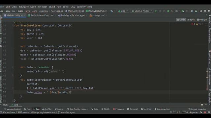Viewport: 211px width, 118px height.
Task: Click the errors count indicator in editor
Action: tap(193, 24)
